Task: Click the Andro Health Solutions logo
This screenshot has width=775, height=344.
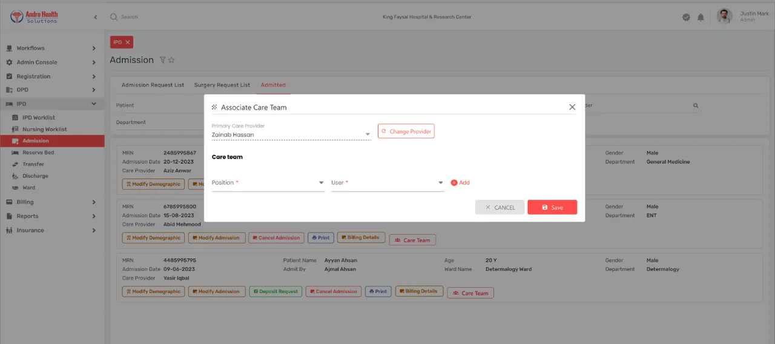Action: 34,17
